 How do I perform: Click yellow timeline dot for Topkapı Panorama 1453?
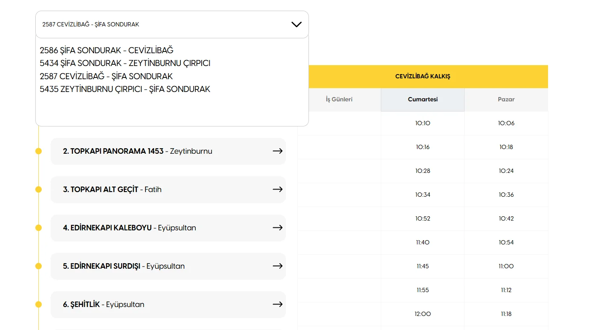click(x=39, y=151)
